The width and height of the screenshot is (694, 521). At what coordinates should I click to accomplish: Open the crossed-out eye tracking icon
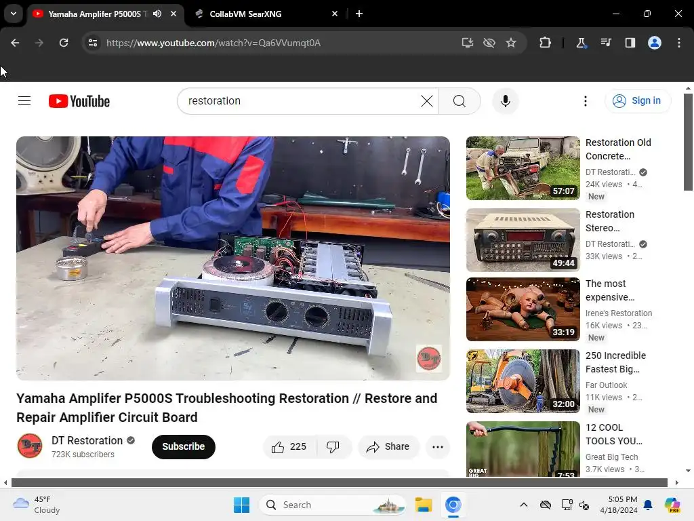(x=489, y=43)
